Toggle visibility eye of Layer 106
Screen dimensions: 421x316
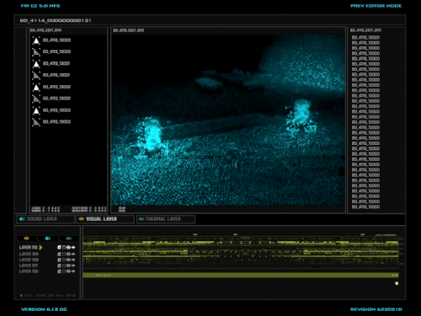click(x=68, y=271)
